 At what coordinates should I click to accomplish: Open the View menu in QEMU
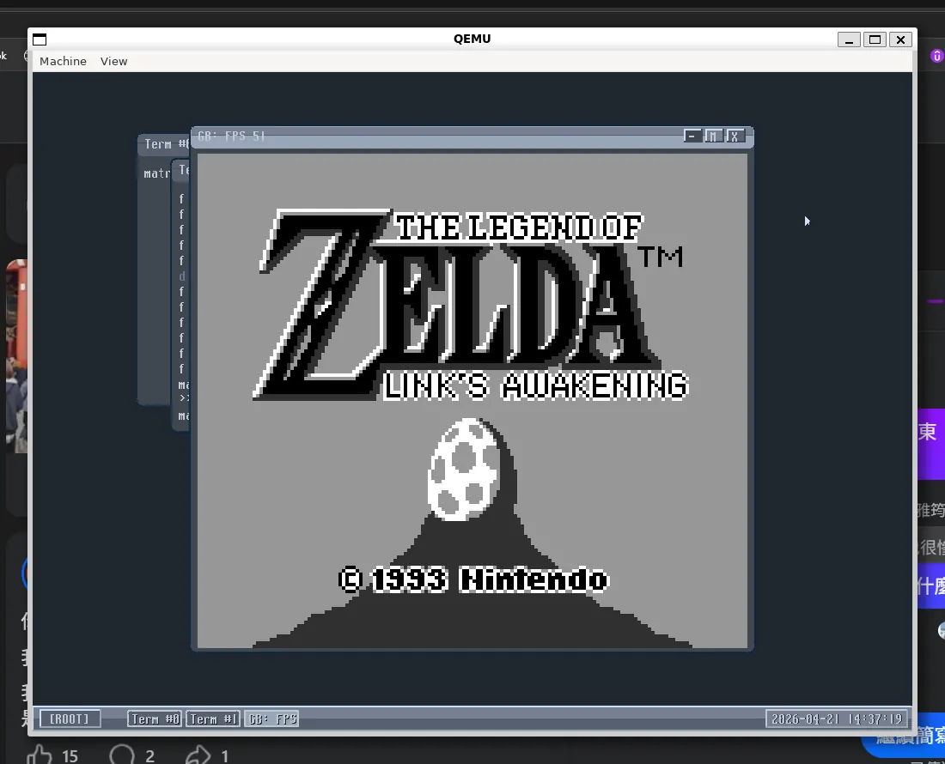coord(113,62)
